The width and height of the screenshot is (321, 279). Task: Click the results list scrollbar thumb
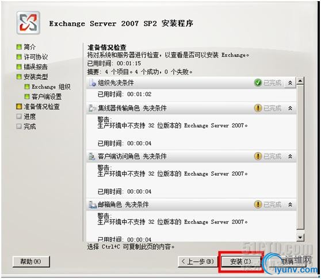point(300,157)
